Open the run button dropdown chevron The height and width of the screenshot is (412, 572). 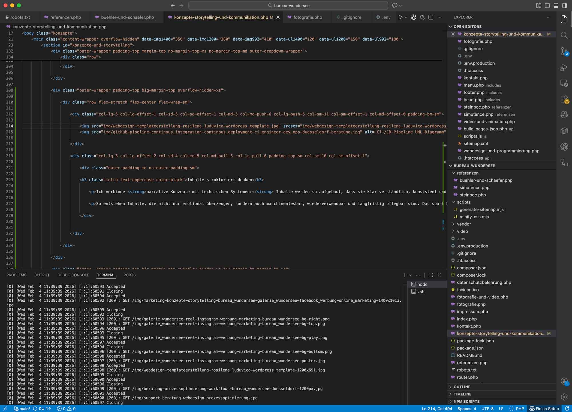406,17
